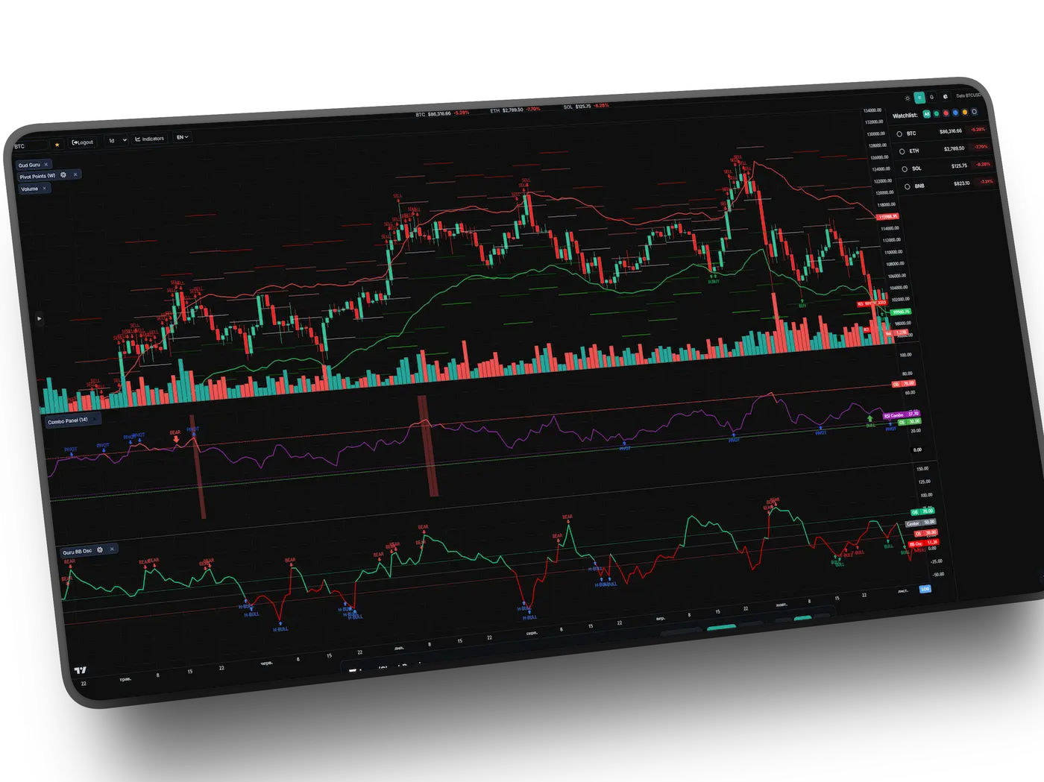1044x782 pixels.
Task: Select the ETH radio circle in the watchlist
Action: 902,151
